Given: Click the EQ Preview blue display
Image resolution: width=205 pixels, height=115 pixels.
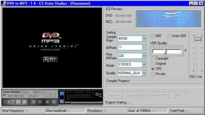Looking at the screenshot, I should [x=169, y=19].
